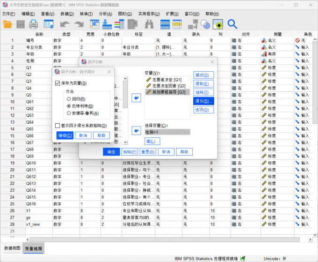Click the nominal measure icon for 编号 row

click(x=264, y=40)
